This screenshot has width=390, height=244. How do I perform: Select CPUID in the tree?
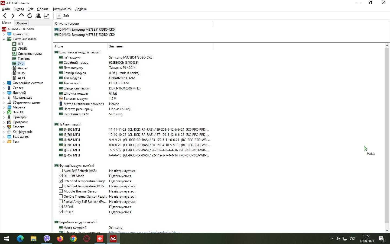pos(22,49)
